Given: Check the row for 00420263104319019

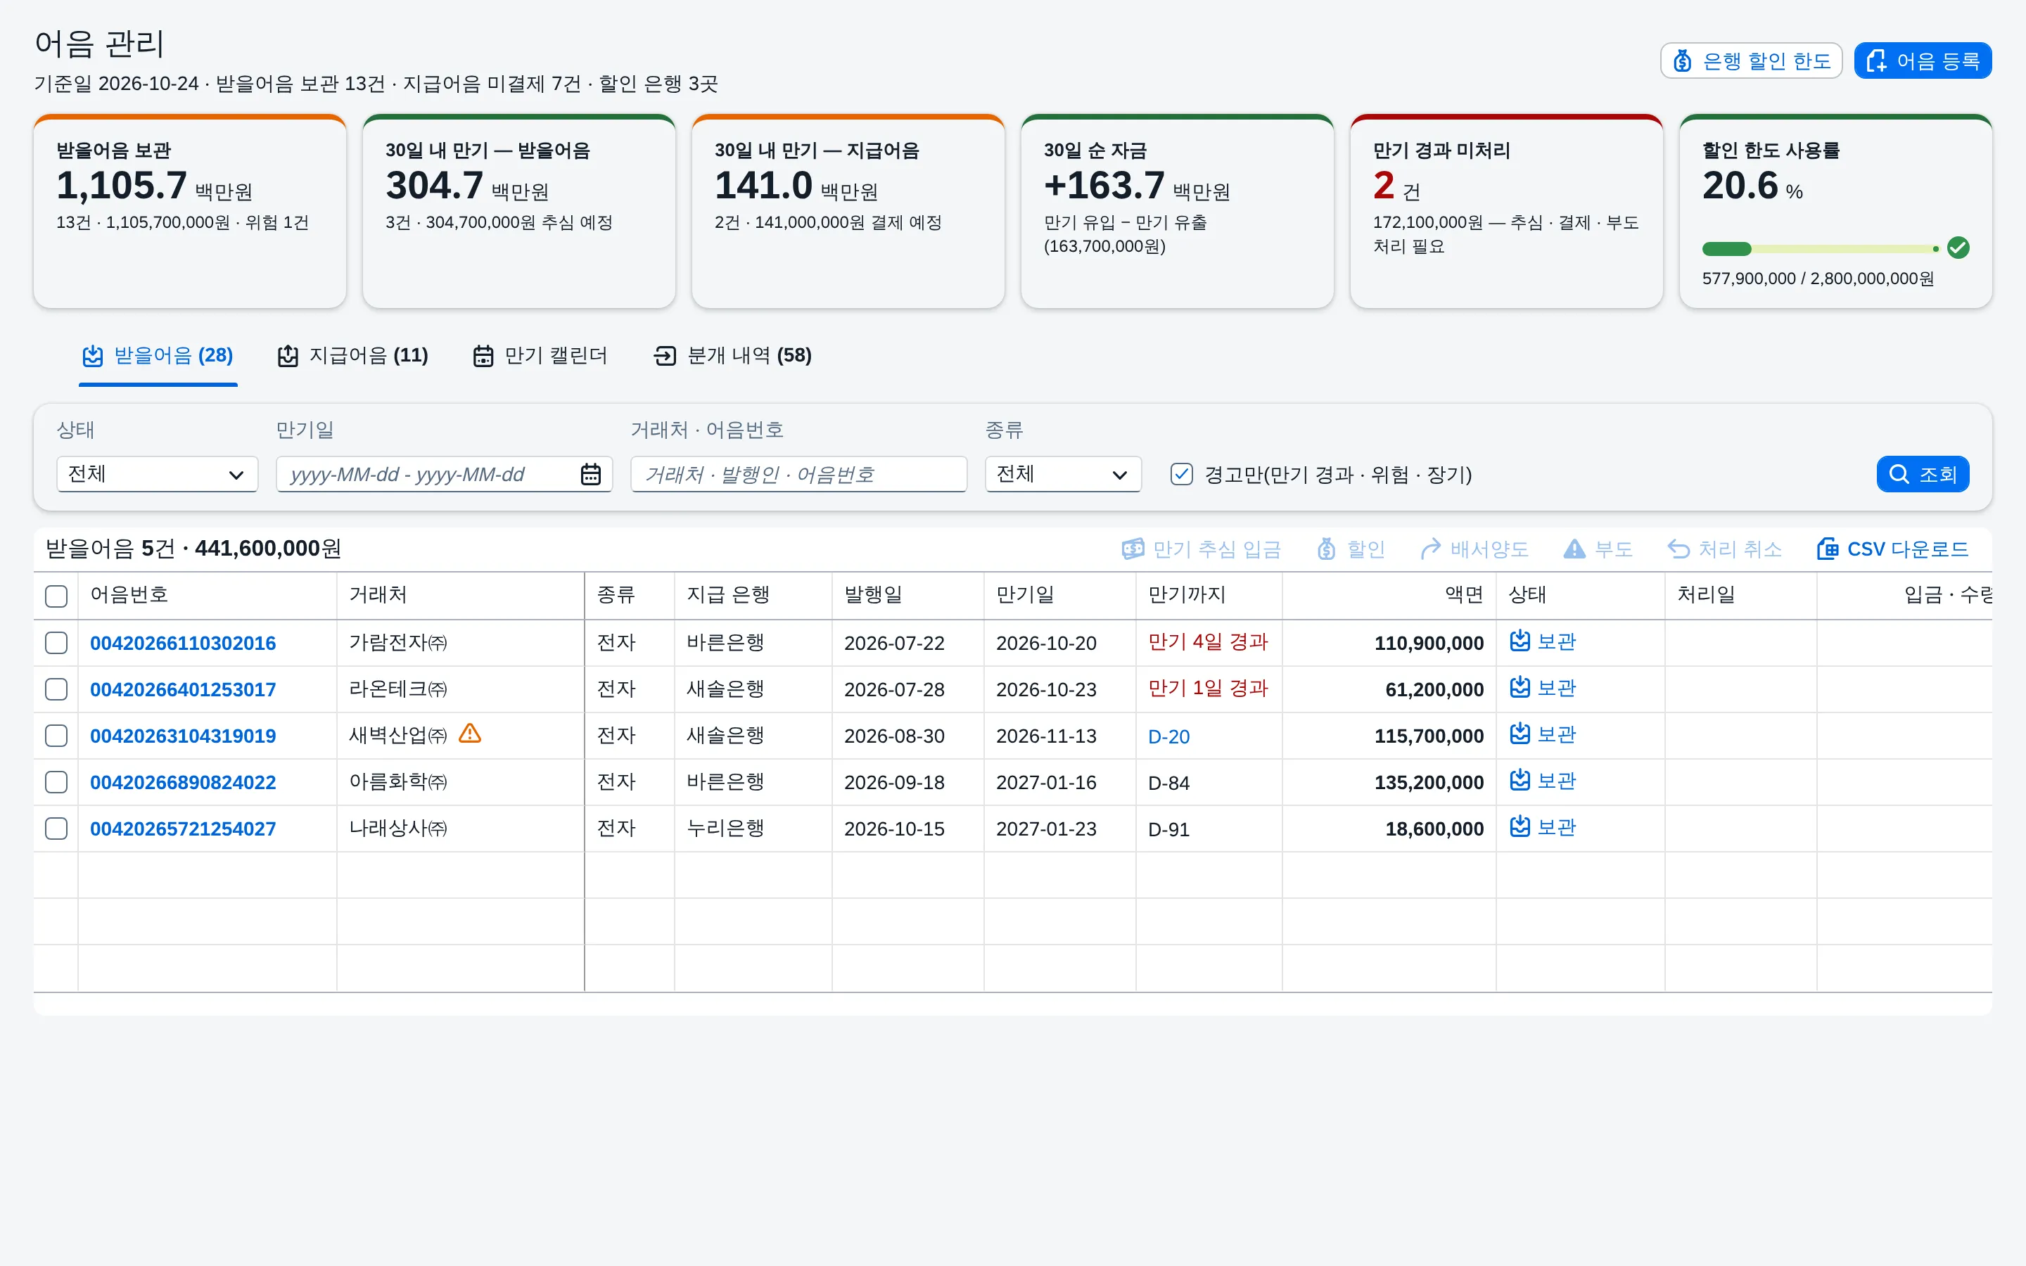Looking at the screenshot, I should 56,736.
